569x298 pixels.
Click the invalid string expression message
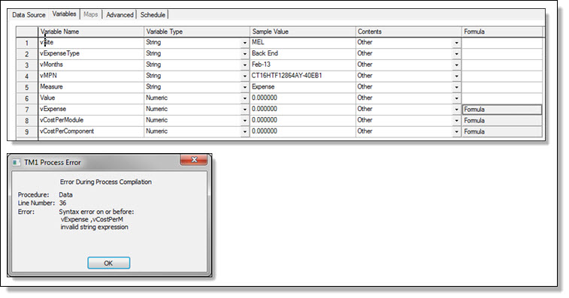(x=95, y=227)
